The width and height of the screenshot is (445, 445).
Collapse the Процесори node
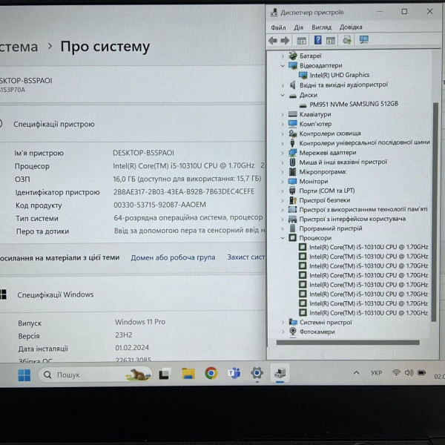[x=283, y=238]
